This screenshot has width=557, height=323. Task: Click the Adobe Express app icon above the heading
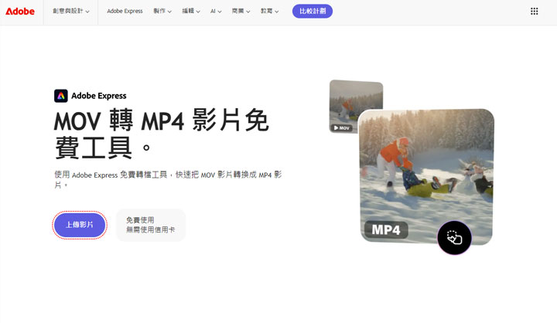[61, 96]
